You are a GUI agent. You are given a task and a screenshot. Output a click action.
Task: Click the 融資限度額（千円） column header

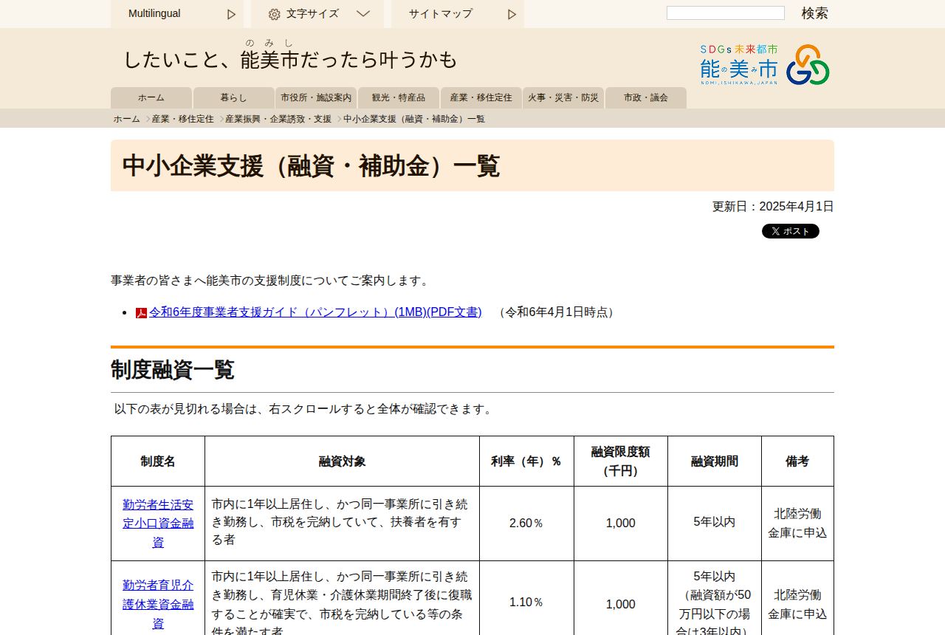tap(621, 461)
